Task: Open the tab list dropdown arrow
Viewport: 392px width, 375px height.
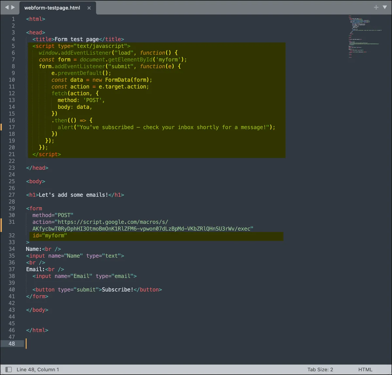Action: click(x=385, y=7)
